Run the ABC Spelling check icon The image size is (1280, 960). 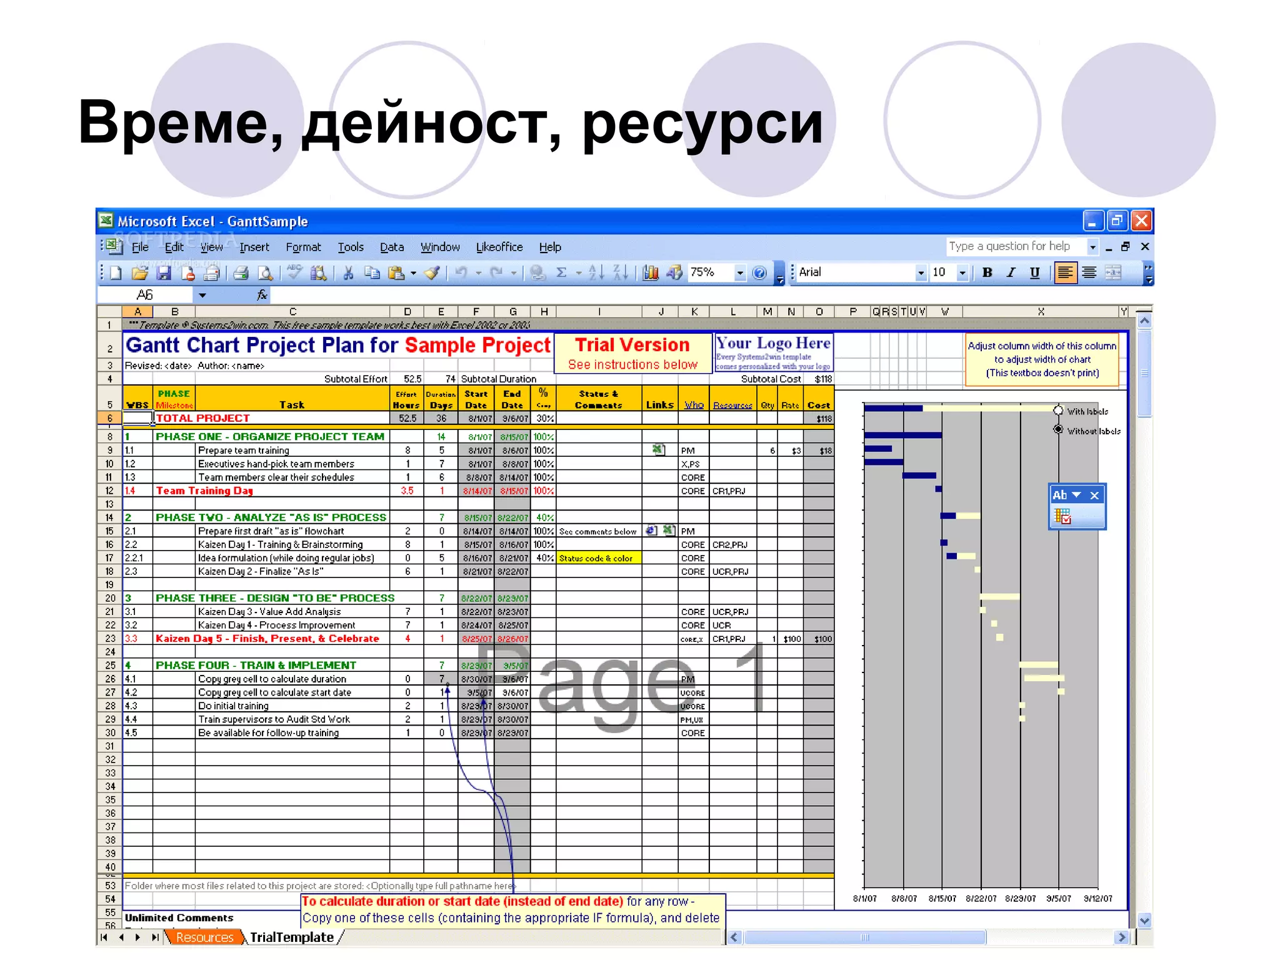294,272
